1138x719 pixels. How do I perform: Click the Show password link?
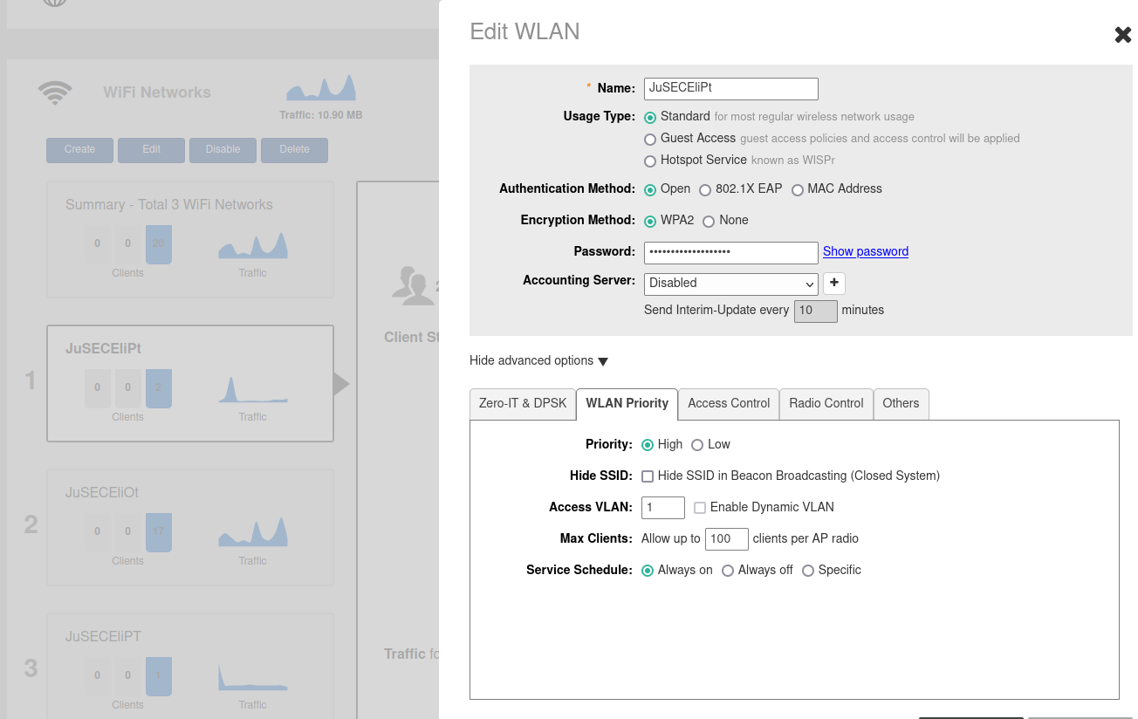tap(865, 251)
